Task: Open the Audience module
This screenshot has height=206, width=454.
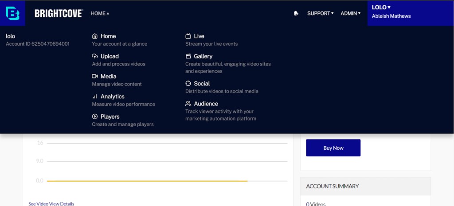Action: pos(206,104)
